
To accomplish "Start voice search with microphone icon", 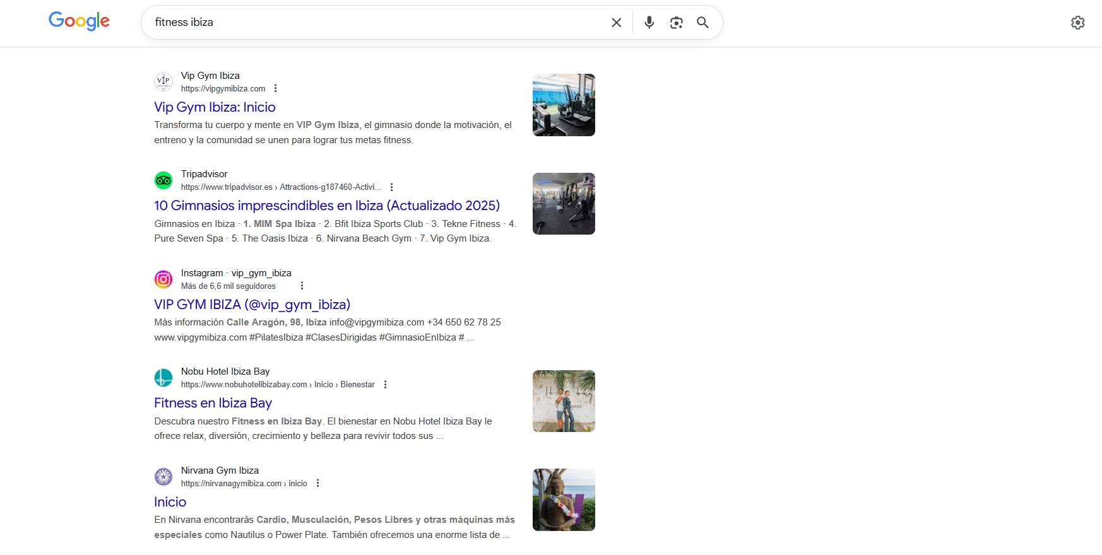I will point(649,23).
